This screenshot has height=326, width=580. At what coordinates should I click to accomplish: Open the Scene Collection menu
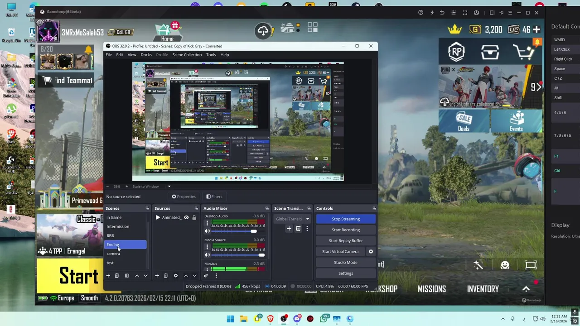(187, 55)
